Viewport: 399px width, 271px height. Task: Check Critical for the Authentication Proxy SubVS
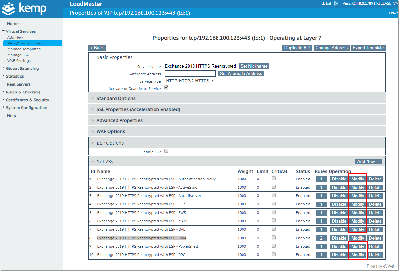[x=274, y=179]
